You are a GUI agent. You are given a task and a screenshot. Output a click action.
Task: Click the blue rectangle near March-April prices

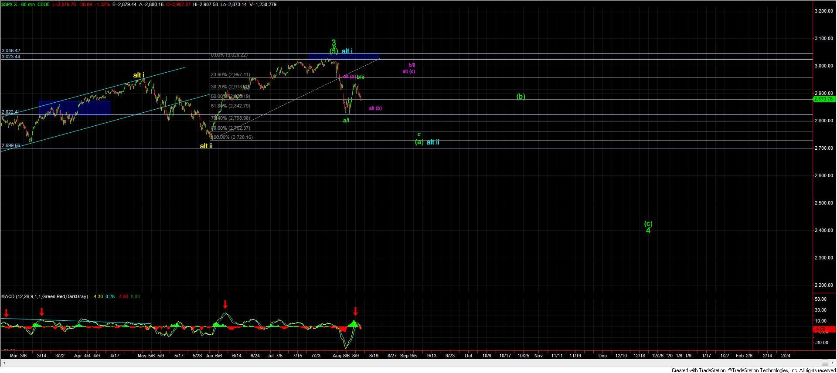pos(75,108)
